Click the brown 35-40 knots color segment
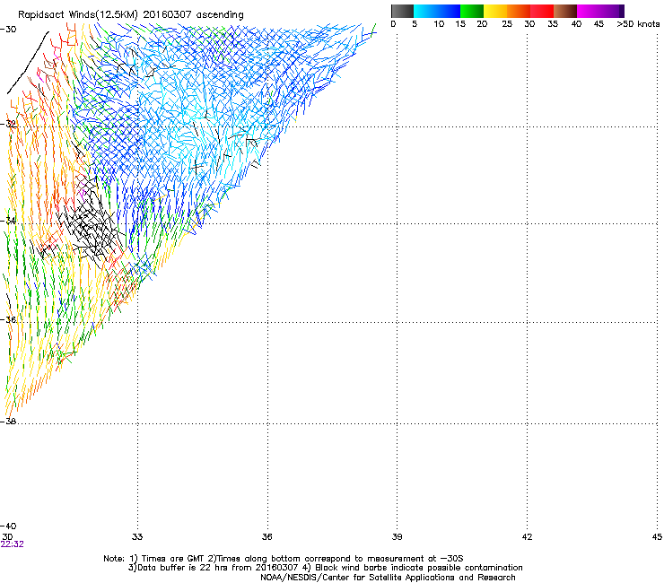664x583 pixels. click(565, 11)
